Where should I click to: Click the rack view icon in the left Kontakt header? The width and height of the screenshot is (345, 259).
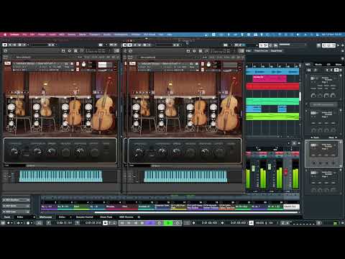[75, 51]
